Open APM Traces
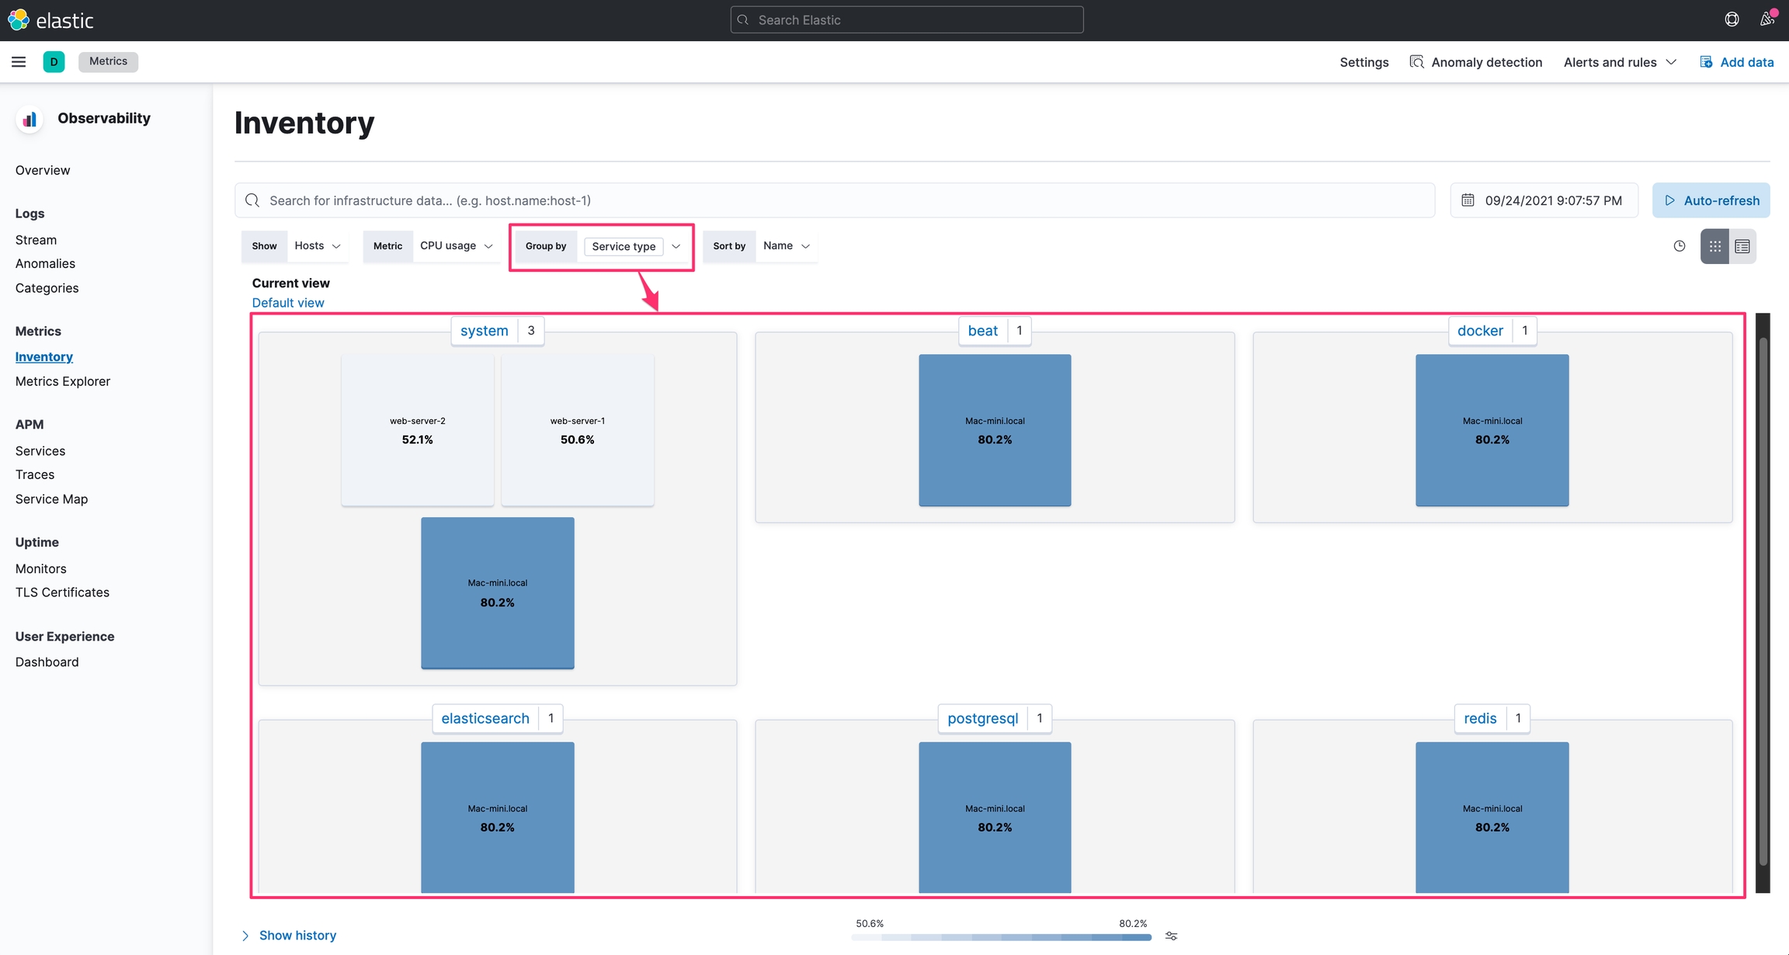Viewport: 1789px width, 955px height. (x=35, y=474)
